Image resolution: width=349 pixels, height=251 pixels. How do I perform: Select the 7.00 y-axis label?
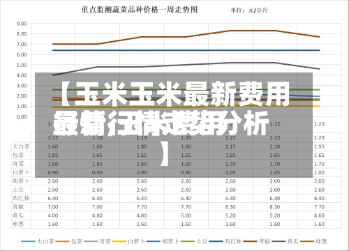pos(22,44)
